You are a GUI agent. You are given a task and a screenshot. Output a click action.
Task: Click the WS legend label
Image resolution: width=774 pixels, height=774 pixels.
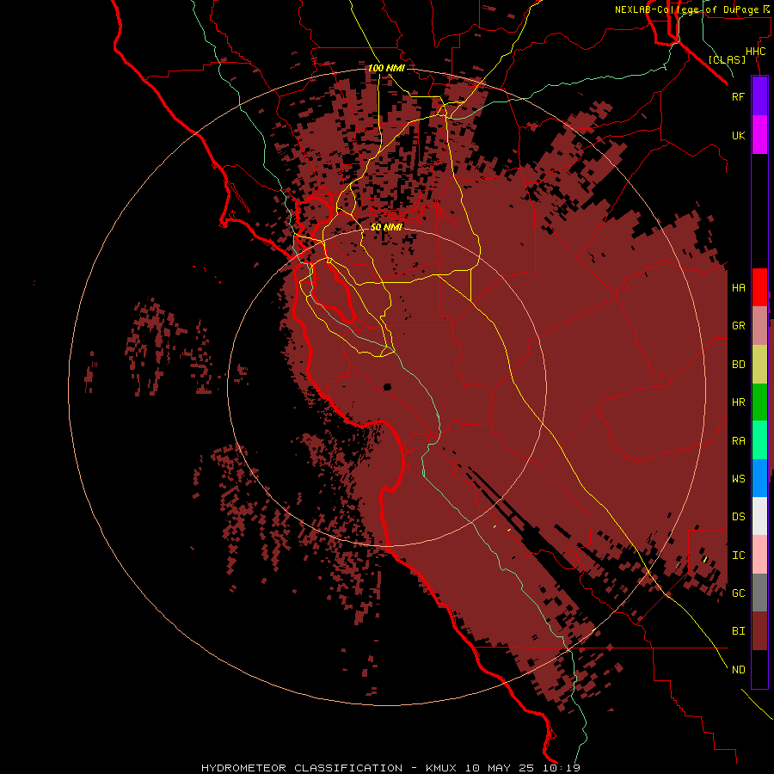click(739, 479)
